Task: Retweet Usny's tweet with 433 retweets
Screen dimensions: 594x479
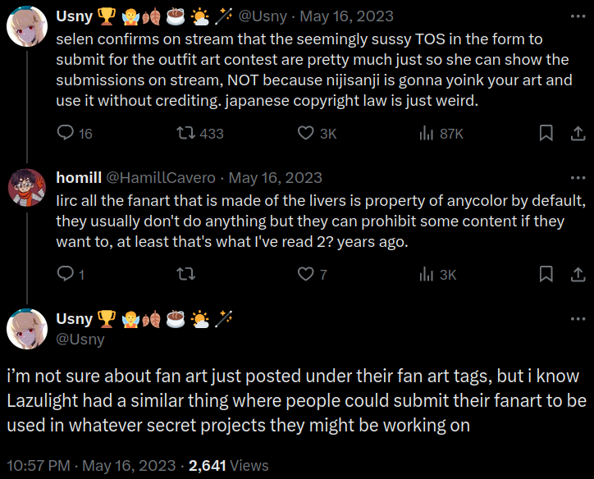Action: pyautogui.click(x=186, y=133)
